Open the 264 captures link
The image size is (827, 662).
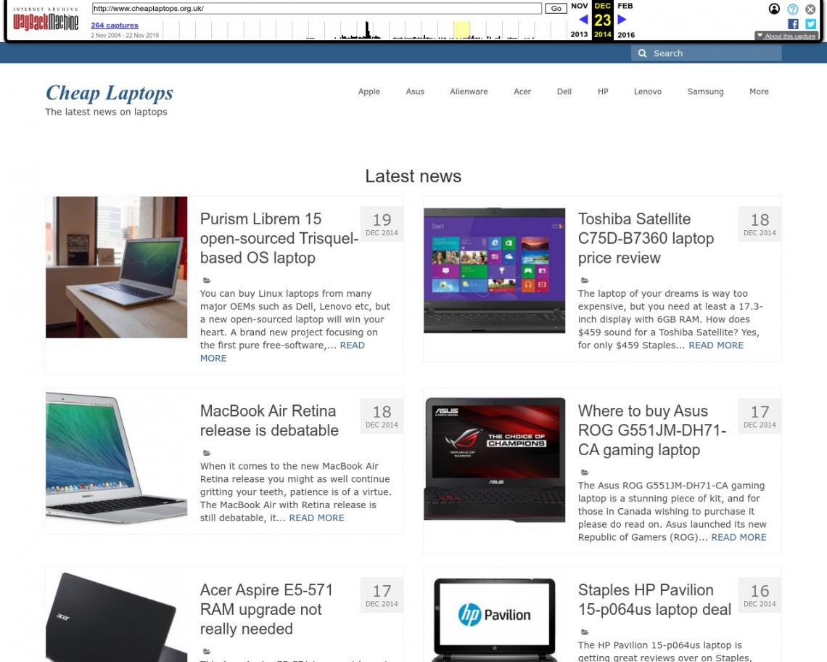point(115,25)
